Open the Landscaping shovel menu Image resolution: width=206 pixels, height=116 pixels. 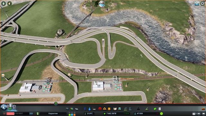coord(147,109)
